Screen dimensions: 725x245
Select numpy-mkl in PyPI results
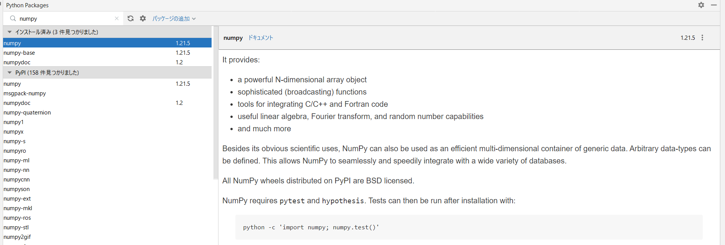tap(18, 208)
